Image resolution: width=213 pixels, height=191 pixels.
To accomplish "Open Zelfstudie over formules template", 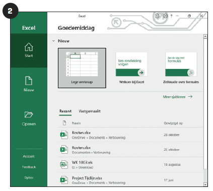I will tap(181, 68).
